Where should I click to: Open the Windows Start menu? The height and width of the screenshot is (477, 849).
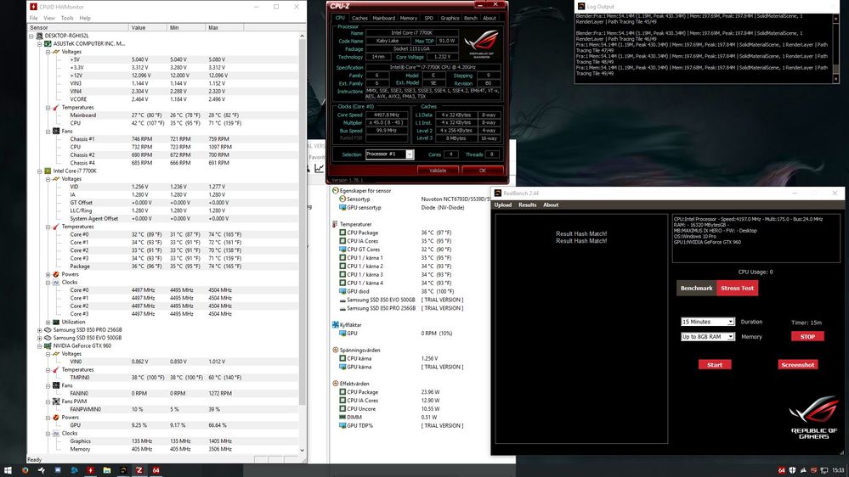click(x=8, y=470)
